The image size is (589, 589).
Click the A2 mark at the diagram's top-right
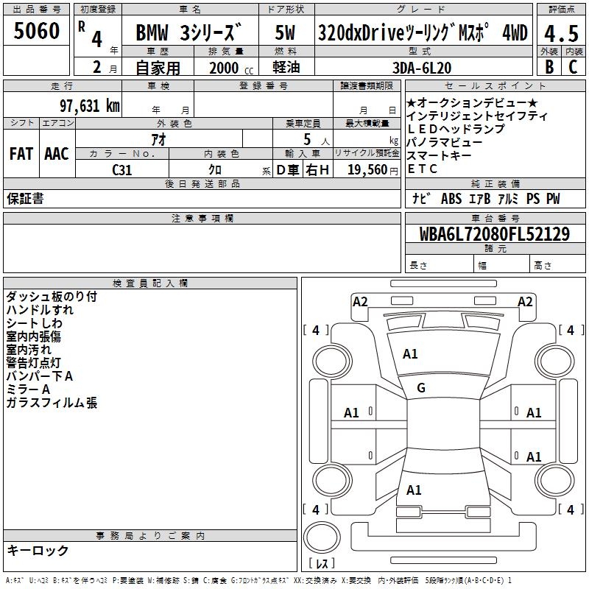click(x=525, y=301)
